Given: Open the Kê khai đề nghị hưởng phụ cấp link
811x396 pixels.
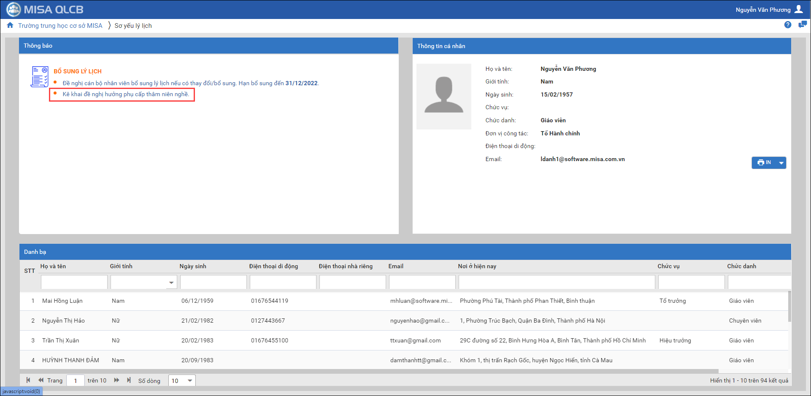Looking at the screenshot, I should 126,94.
